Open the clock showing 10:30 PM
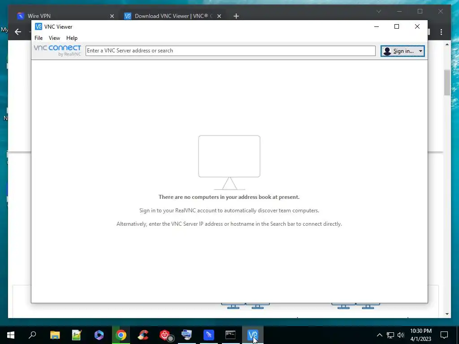 coord(420,335)
